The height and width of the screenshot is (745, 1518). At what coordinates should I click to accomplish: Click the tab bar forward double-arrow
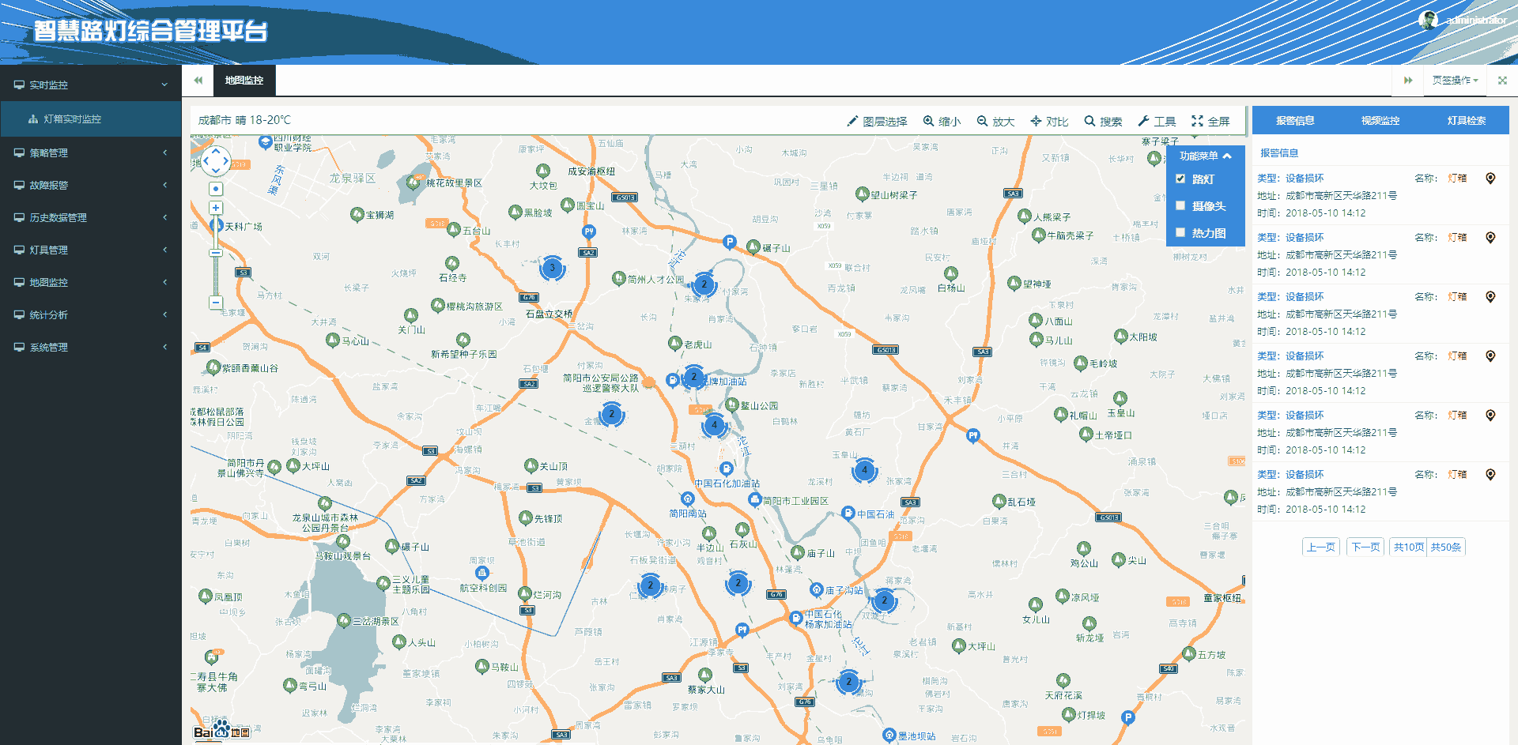pyautogui.click(x=1407, y=80)
